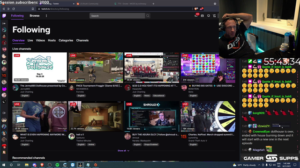Open the three-dot more menu beside Browse
Screen dimensions: 300x168
coord(46,16)
